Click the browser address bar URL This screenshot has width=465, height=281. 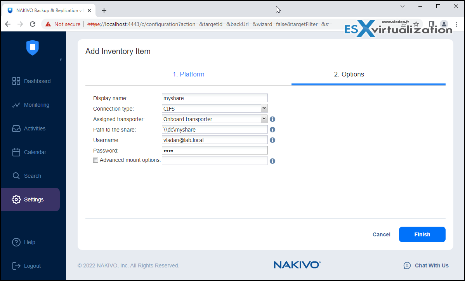click(210, 24)
